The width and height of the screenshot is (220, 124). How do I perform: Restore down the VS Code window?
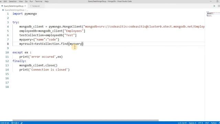click(217, 1)
